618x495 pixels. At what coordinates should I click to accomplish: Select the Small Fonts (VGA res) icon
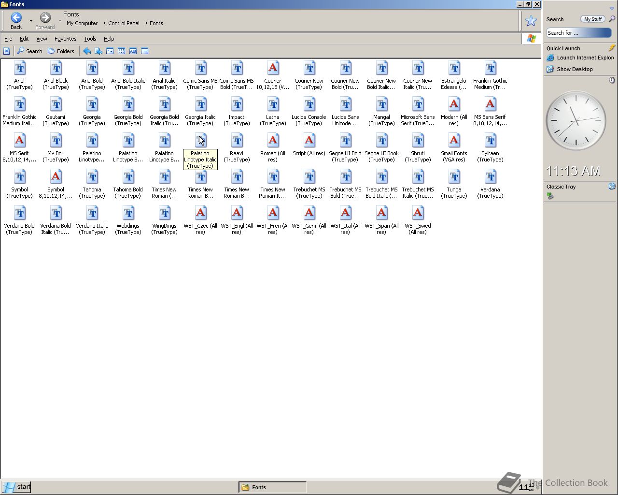454,141
